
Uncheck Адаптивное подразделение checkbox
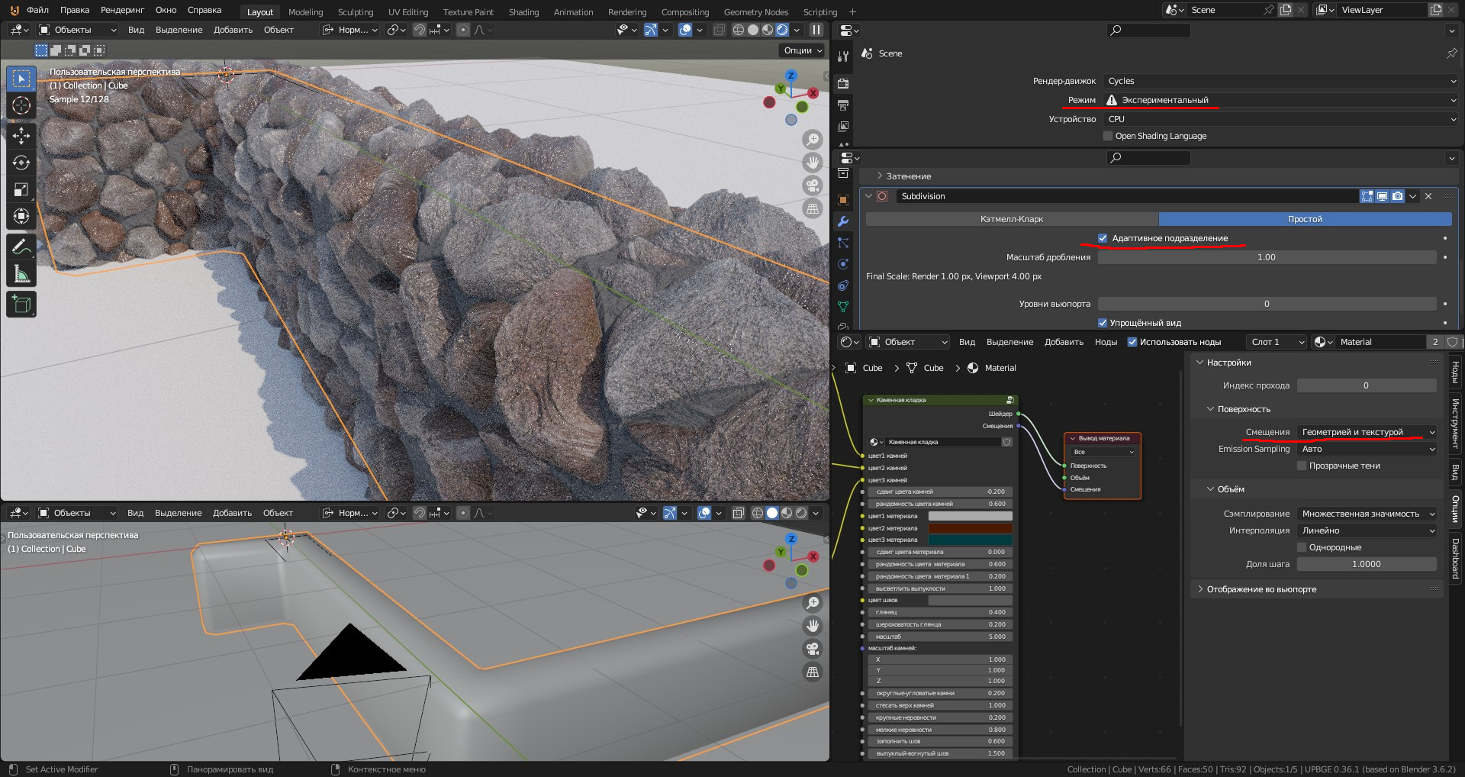[1103, 238]
